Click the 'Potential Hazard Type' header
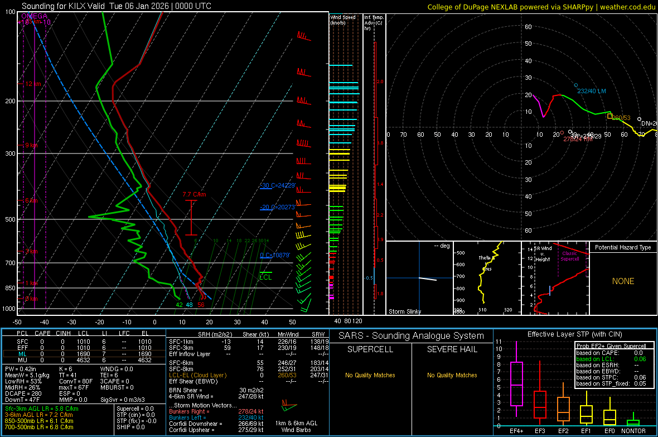 click(x=623, y=247)
